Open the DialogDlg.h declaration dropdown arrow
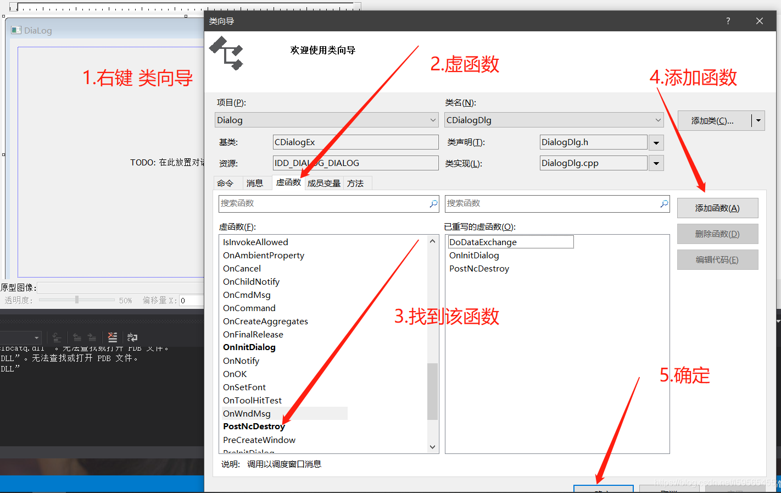This screenshot has height=493, width=781. 656,143
